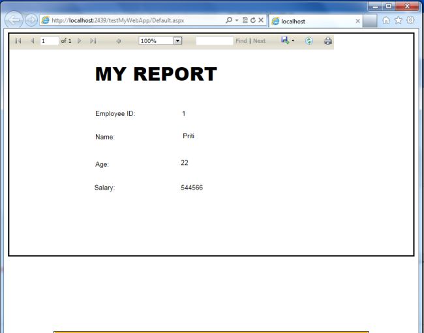Screen dimensions: 424x333
Task: Click the Age label
Action: click(x=102, y=164)
